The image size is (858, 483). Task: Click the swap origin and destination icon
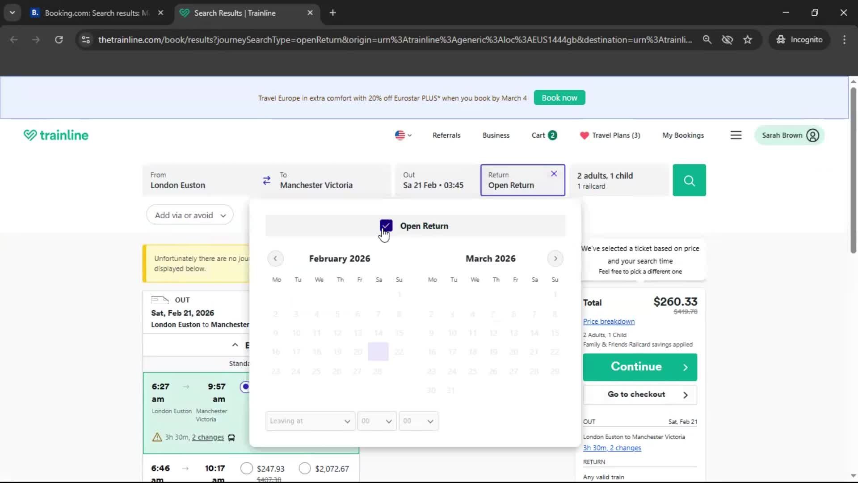click(x=267, y=180)
